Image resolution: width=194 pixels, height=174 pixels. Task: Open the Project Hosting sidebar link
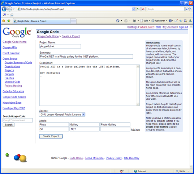click(x=13, y=86)
